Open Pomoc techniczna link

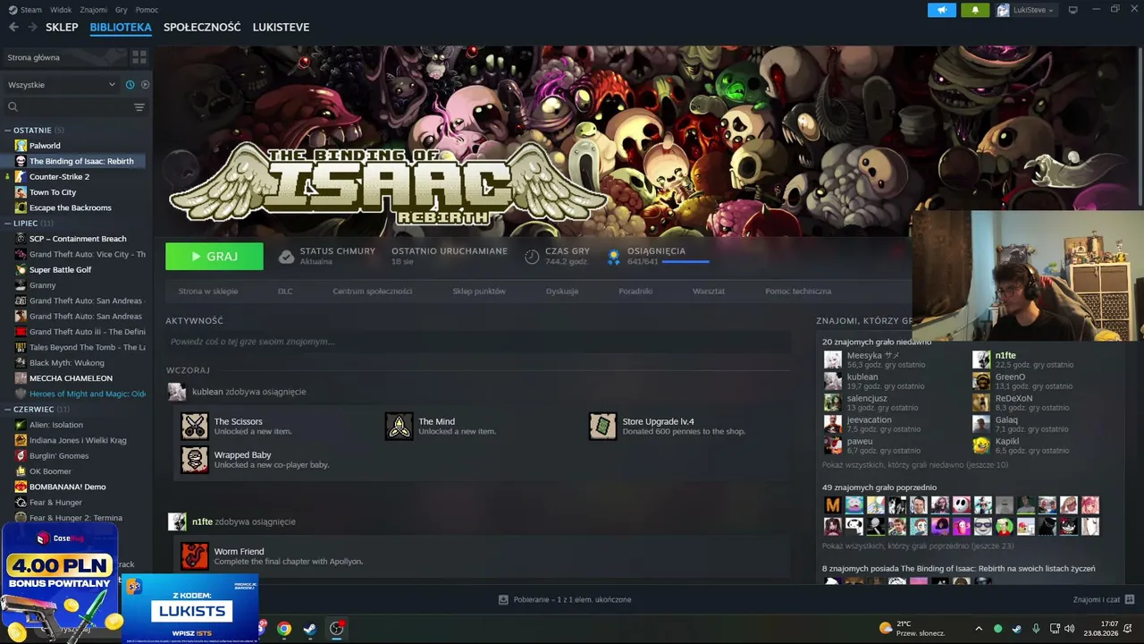tap(798, 292)
